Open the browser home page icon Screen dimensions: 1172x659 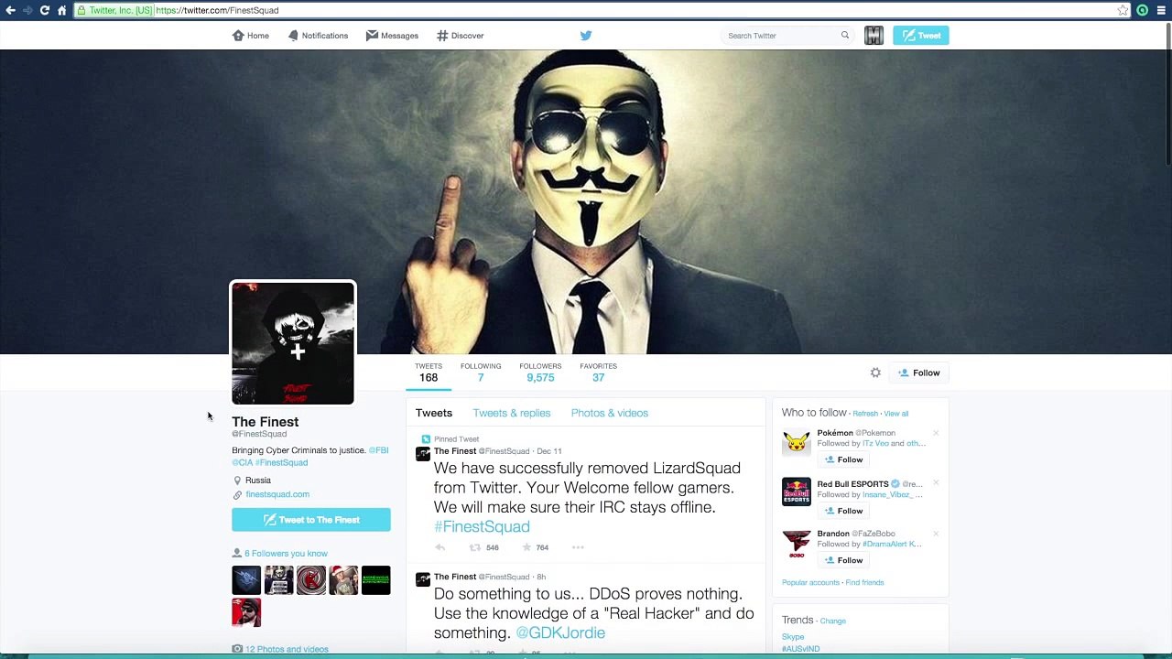pyautogui.click(x=61, y=10)
